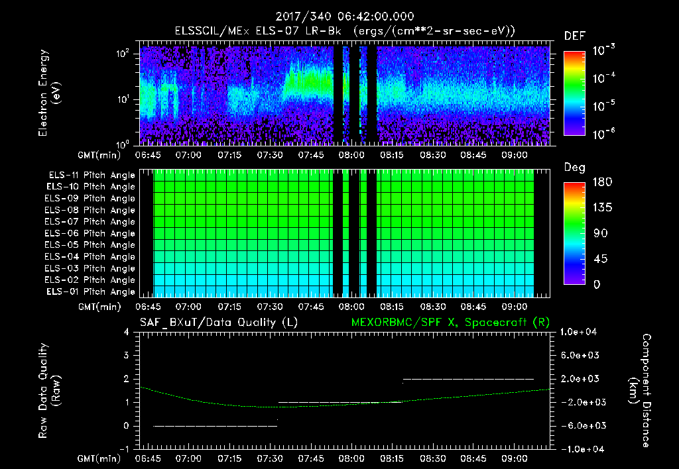Click the DEF spectrogram color bar
This screenshot has width=679, height=469.
(575, 93)
